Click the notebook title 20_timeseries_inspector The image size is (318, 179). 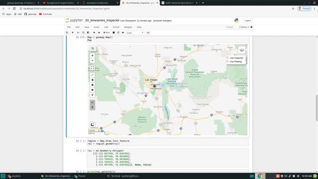(102, 20)
